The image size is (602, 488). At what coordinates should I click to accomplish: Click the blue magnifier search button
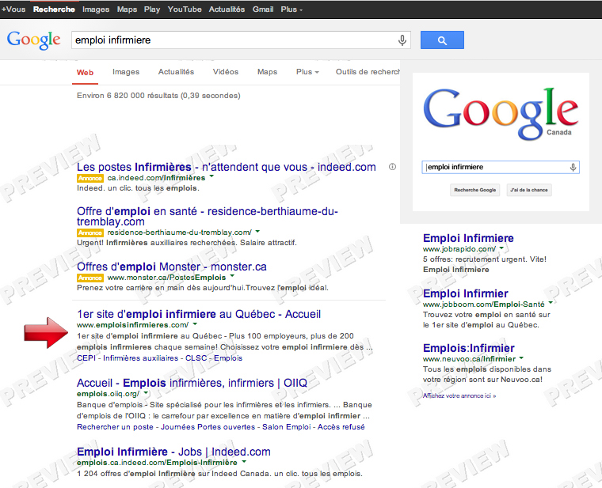point(442,40)
